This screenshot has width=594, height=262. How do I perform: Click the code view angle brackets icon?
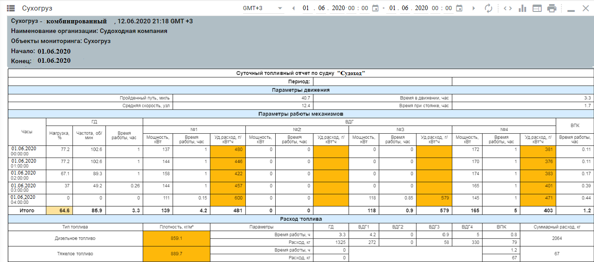(x=507, y=8)
